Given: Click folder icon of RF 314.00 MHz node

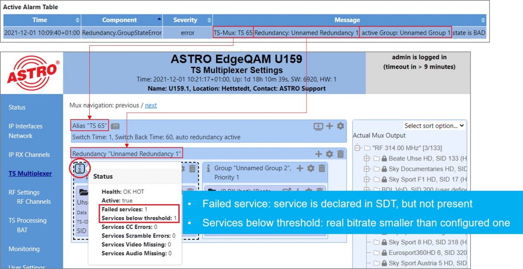Looking at the screenshot, I should click(x=367, y=148).
